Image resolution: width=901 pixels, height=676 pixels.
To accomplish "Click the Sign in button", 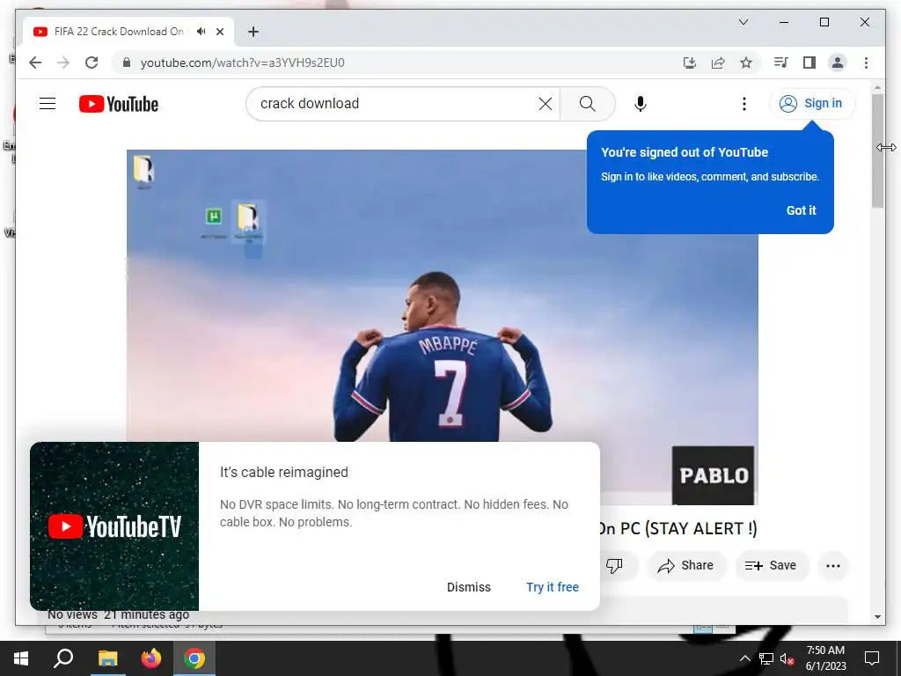I will coord(812,104).
